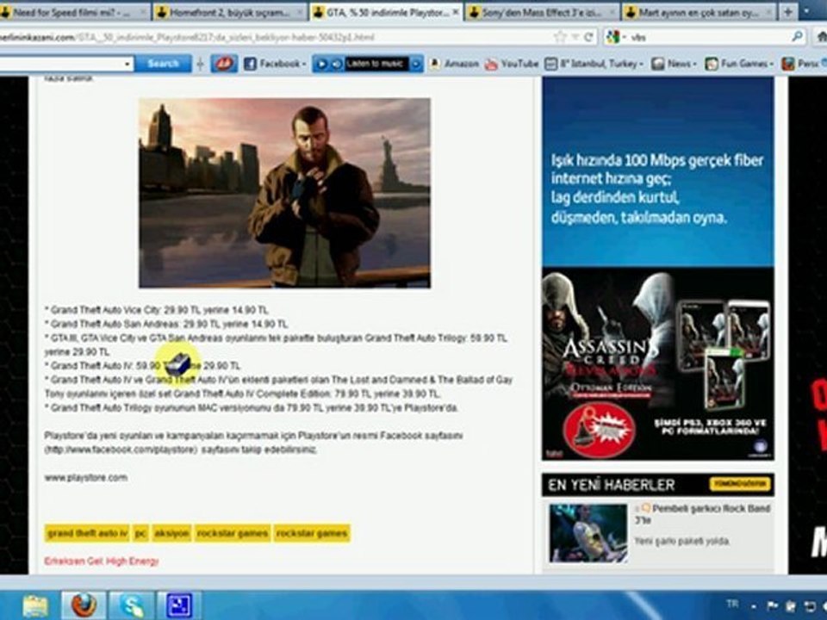Close the GTA %50 indirimle tab
This screenshot has height=620, width=827.
click(x=456, y=12)
